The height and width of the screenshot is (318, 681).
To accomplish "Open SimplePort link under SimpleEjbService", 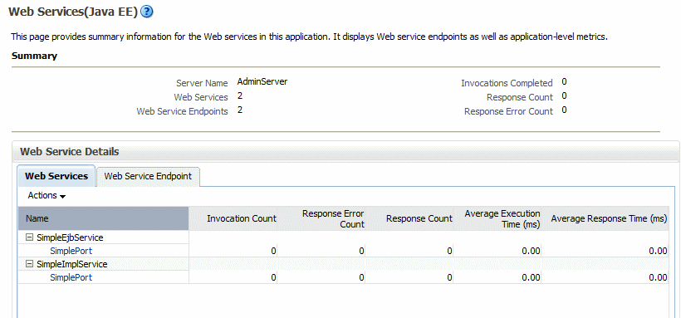I will [x=71, y=251].
